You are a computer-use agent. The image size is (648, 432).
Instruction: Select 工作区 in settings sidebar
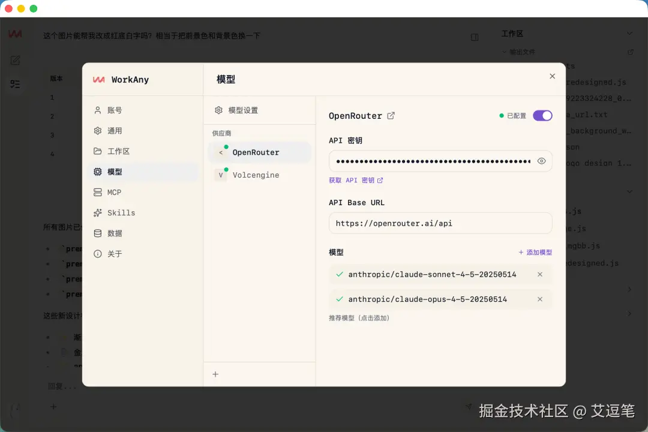tap(143, 151)
